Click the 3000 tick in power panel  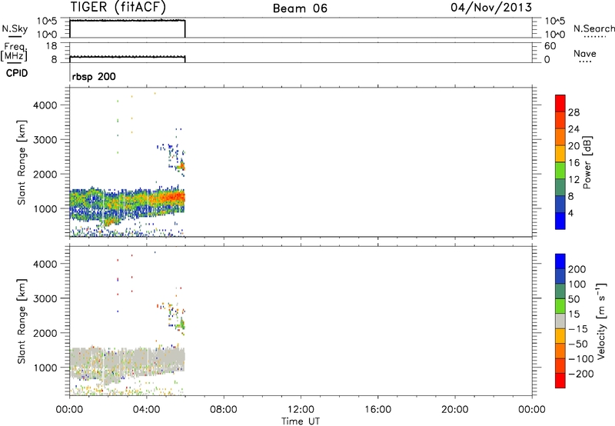(45, 140)
